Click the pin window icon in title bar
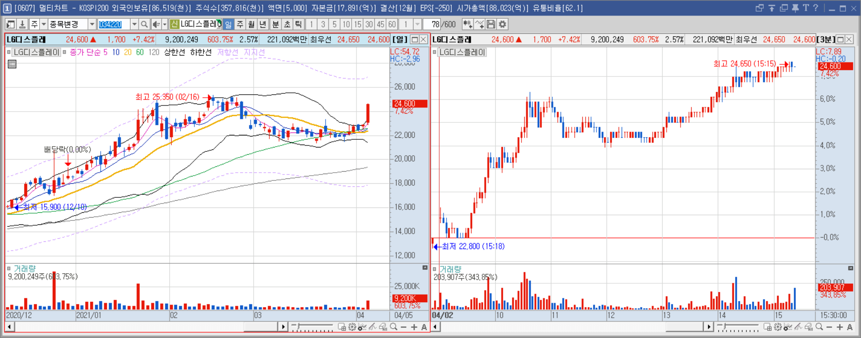861x338 pixels. click(795, 8)
